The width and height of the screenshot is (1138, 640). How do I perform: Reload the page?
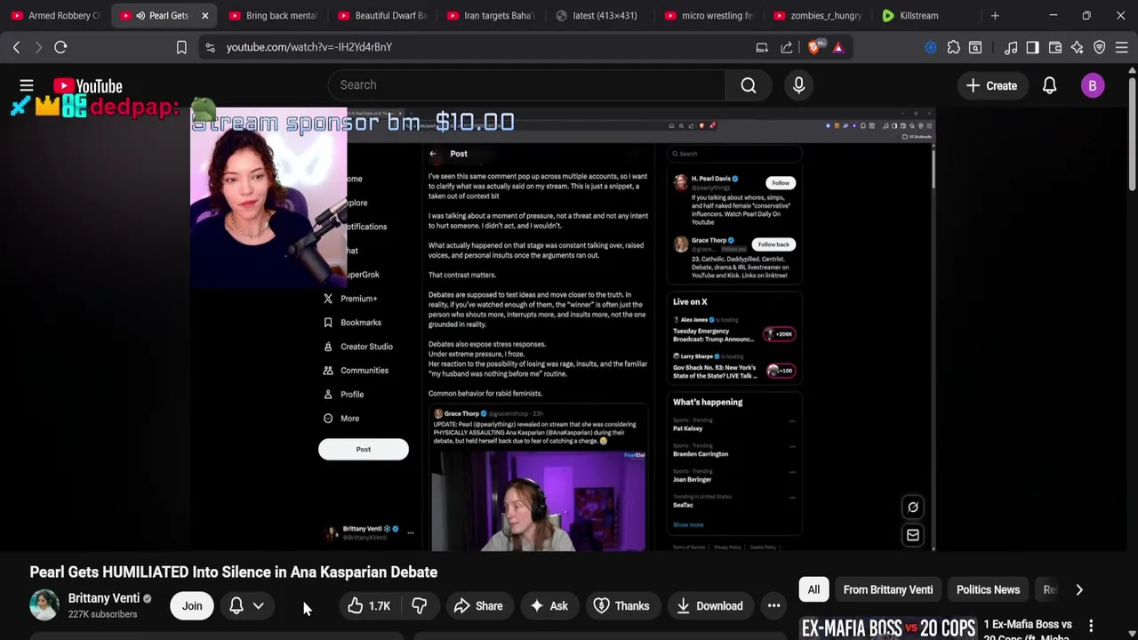tap(60, 47)
